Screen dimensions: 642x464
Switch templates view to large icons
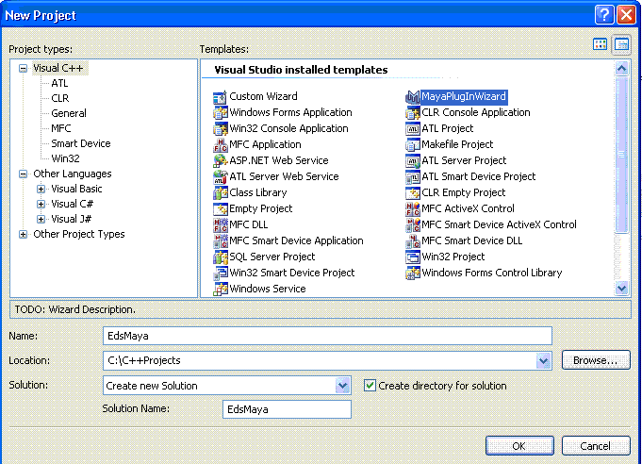(601, 44)
